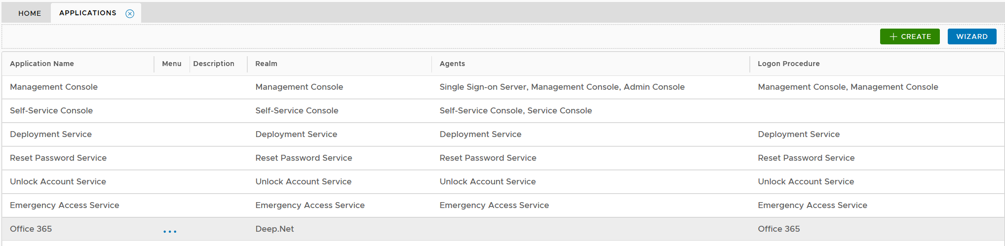The image size is (1005, 246).
Task: Close the Applications tab
Action: (x=130, y=14)
